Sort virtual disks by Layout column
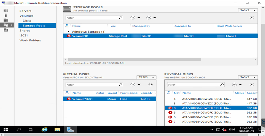The height and width of the screenshot is (136, 265). (112, 93)
